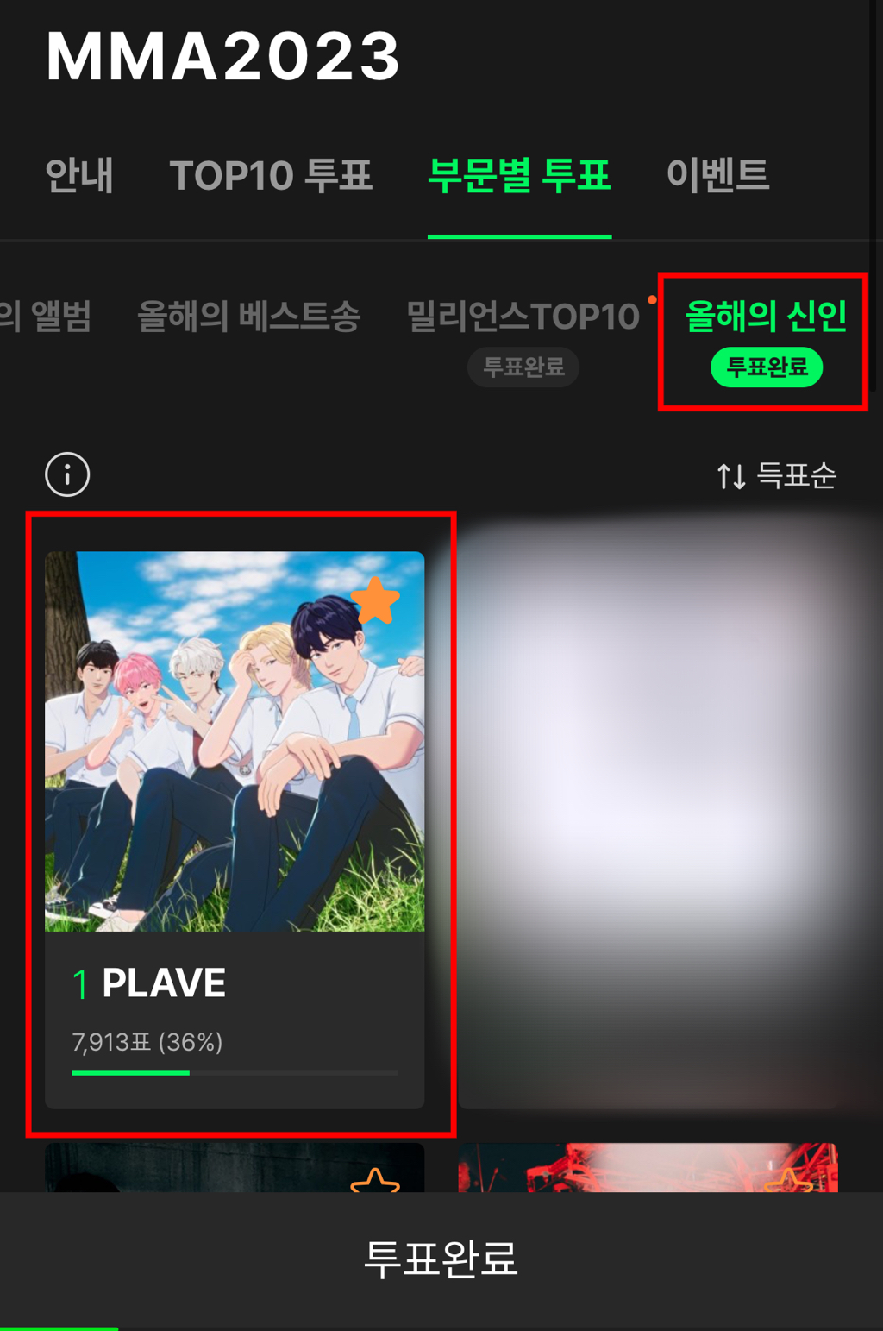
Task: Select the 밀리언스TOP10 category
Action: click(523, 317)
